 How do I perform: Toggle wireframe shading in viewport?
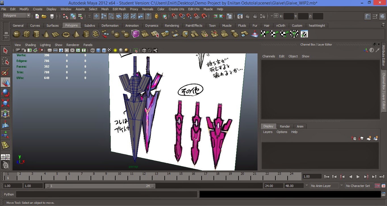click(93, 50)
